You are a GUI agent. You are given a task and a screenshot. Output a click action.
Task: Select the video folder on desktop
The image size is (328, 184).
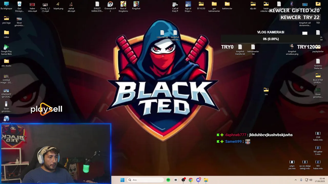click(6, 34)
